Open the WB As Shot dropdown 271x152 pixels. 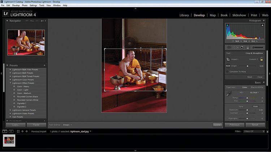point(254,92)
